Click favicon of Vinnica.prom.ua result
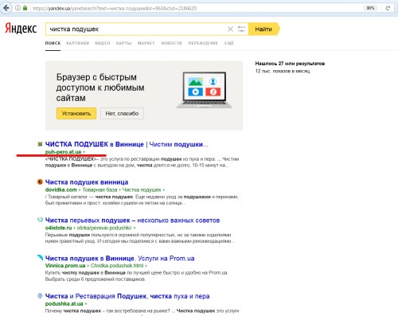The image size is (398, 316). 40,258
